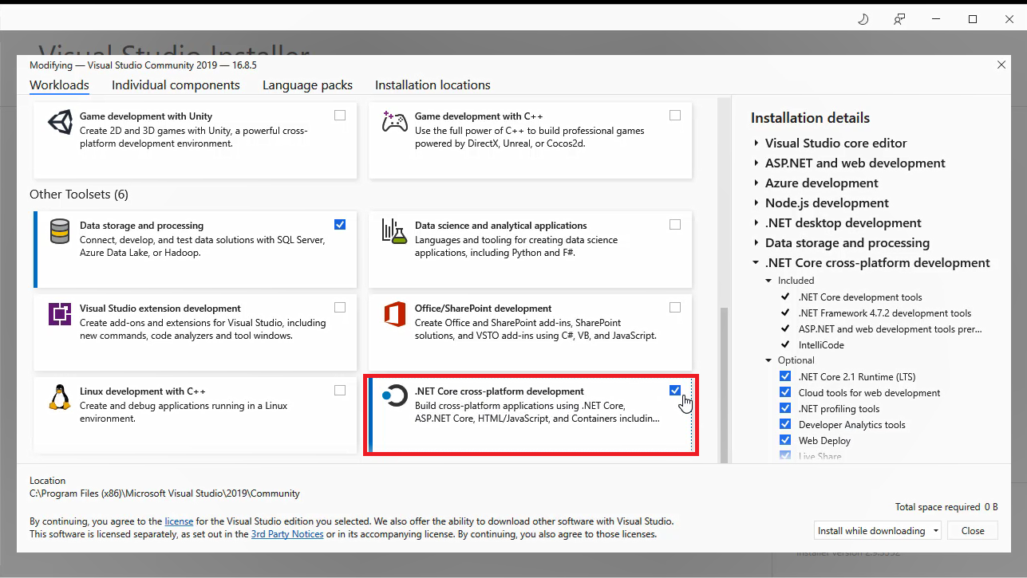Enable Linux development with C++ checkbox
The width and height of the screenshot is (1027, 578).
pos(340,391)
